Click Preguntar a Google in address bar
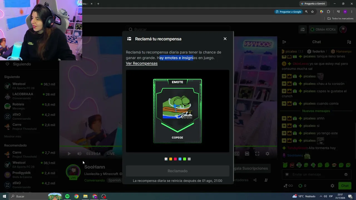This screenshot has width=356, height=200. 288,12
